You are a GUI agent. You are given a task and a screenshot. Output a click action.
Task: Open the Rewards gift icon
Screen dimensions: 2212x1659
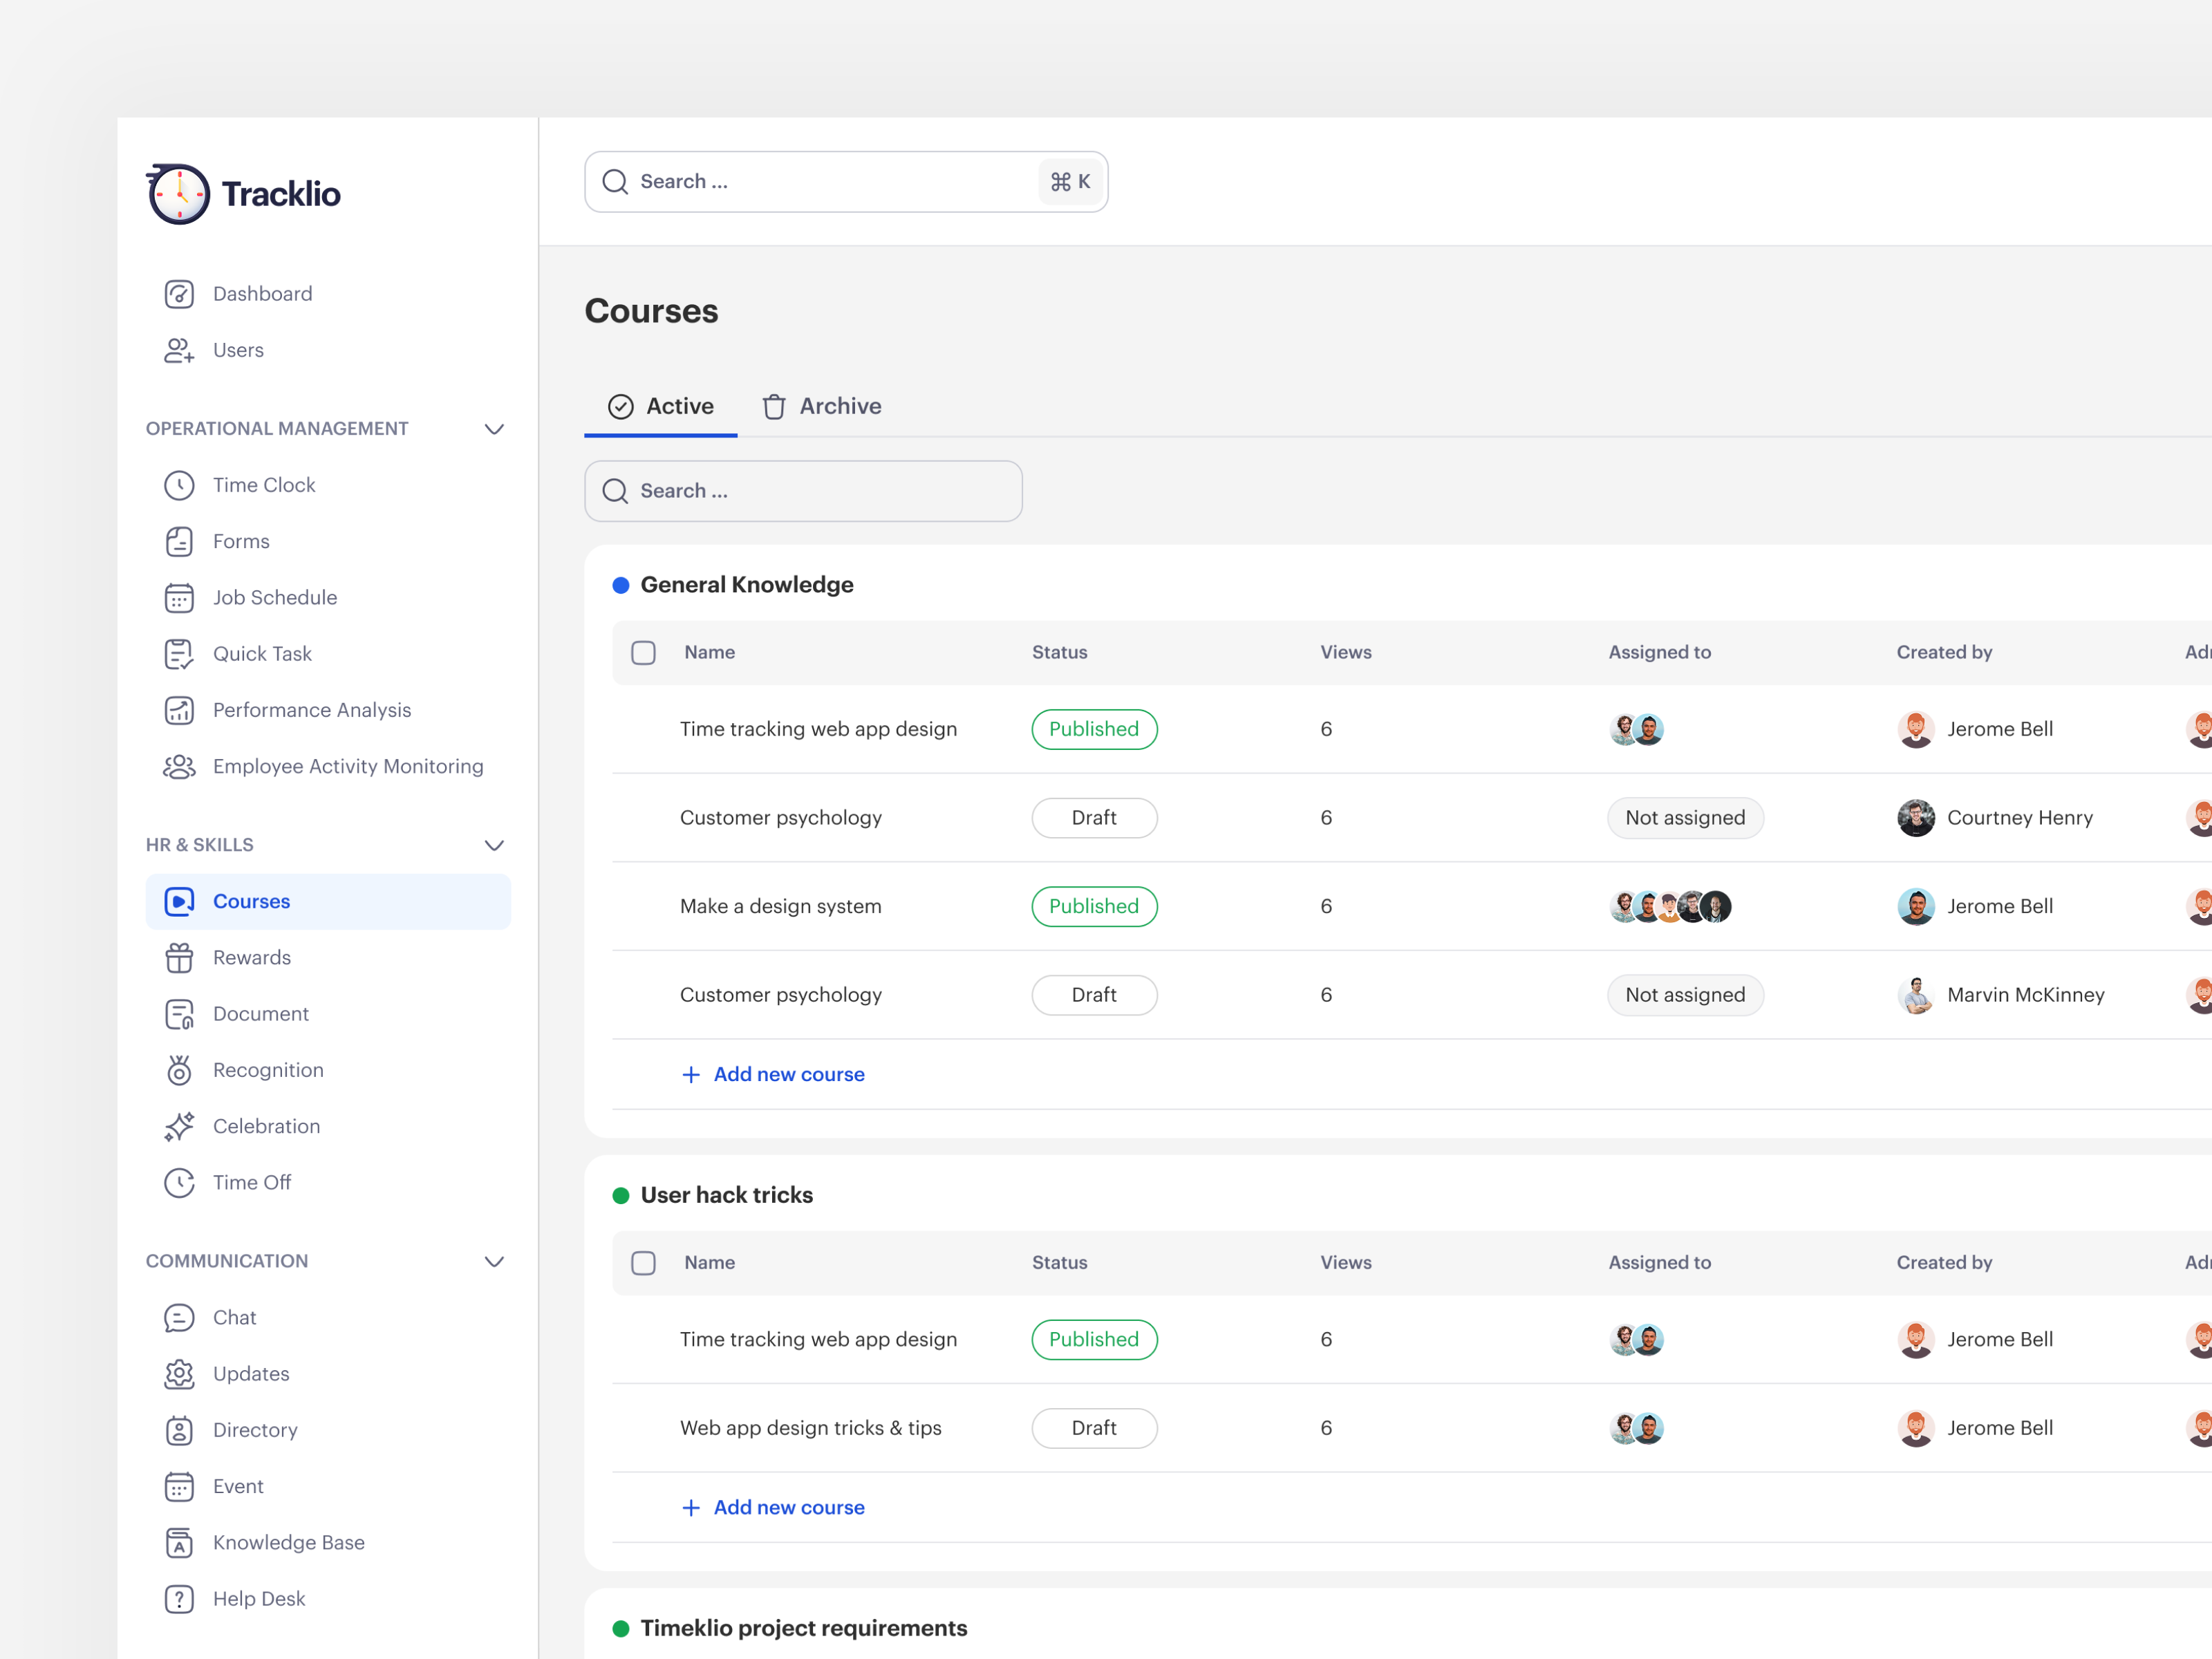179,957
